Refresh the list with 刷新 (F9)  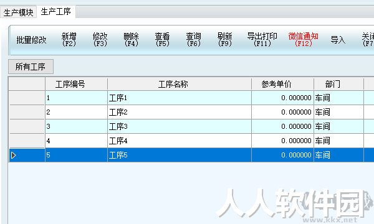224,40
